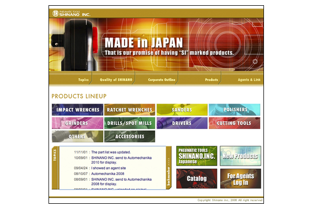The width and height of the screenshot is (313, 209).
Task: Select Drivers product category
Action: (182, 123)
